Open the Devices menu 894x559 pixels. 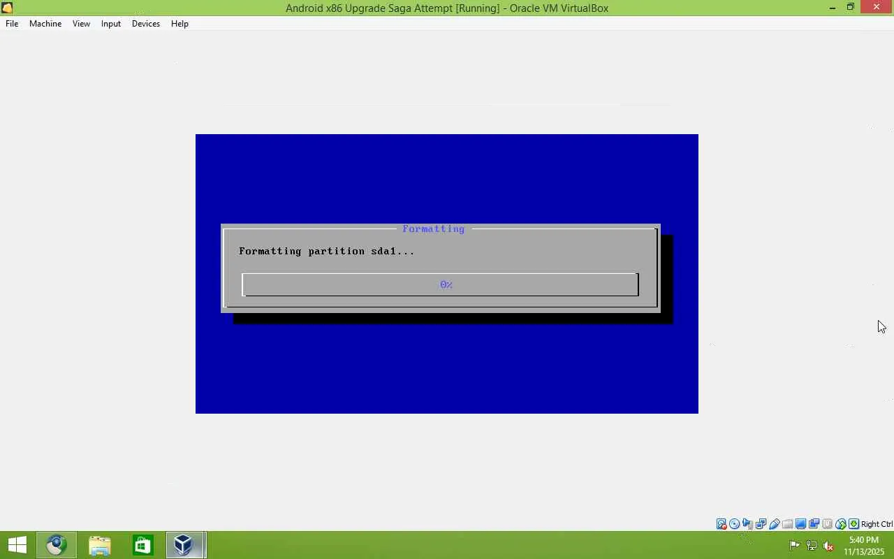pos(146,24)
